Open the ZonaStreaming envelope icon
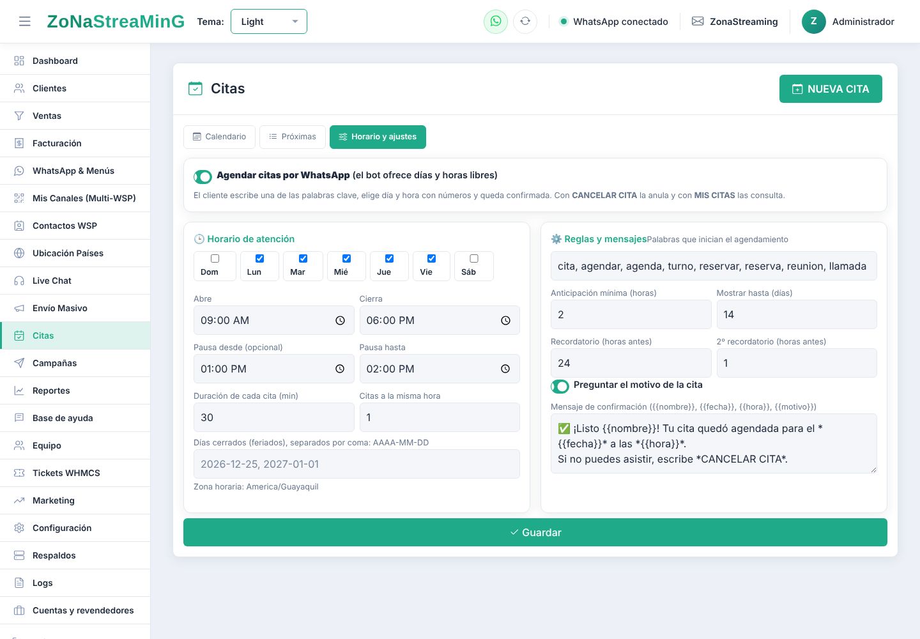 698,21
